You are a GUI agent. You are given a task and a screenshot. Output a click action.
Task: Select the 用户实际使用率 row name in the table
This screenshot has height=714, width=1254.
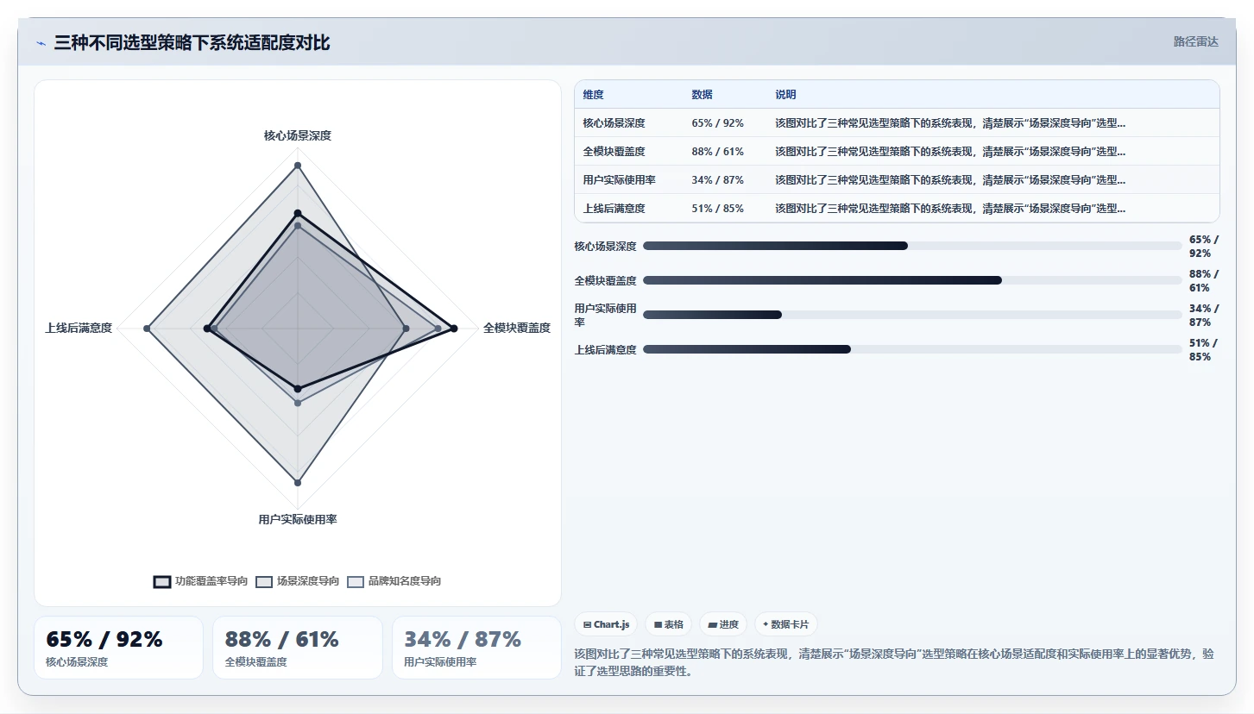[620, 180]
